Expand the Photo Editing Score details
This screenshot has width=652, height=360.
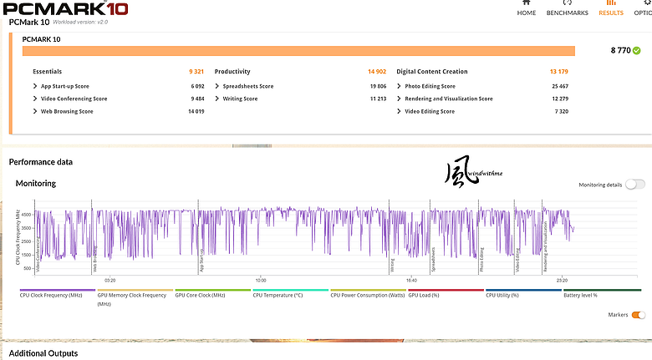point(482,86)
